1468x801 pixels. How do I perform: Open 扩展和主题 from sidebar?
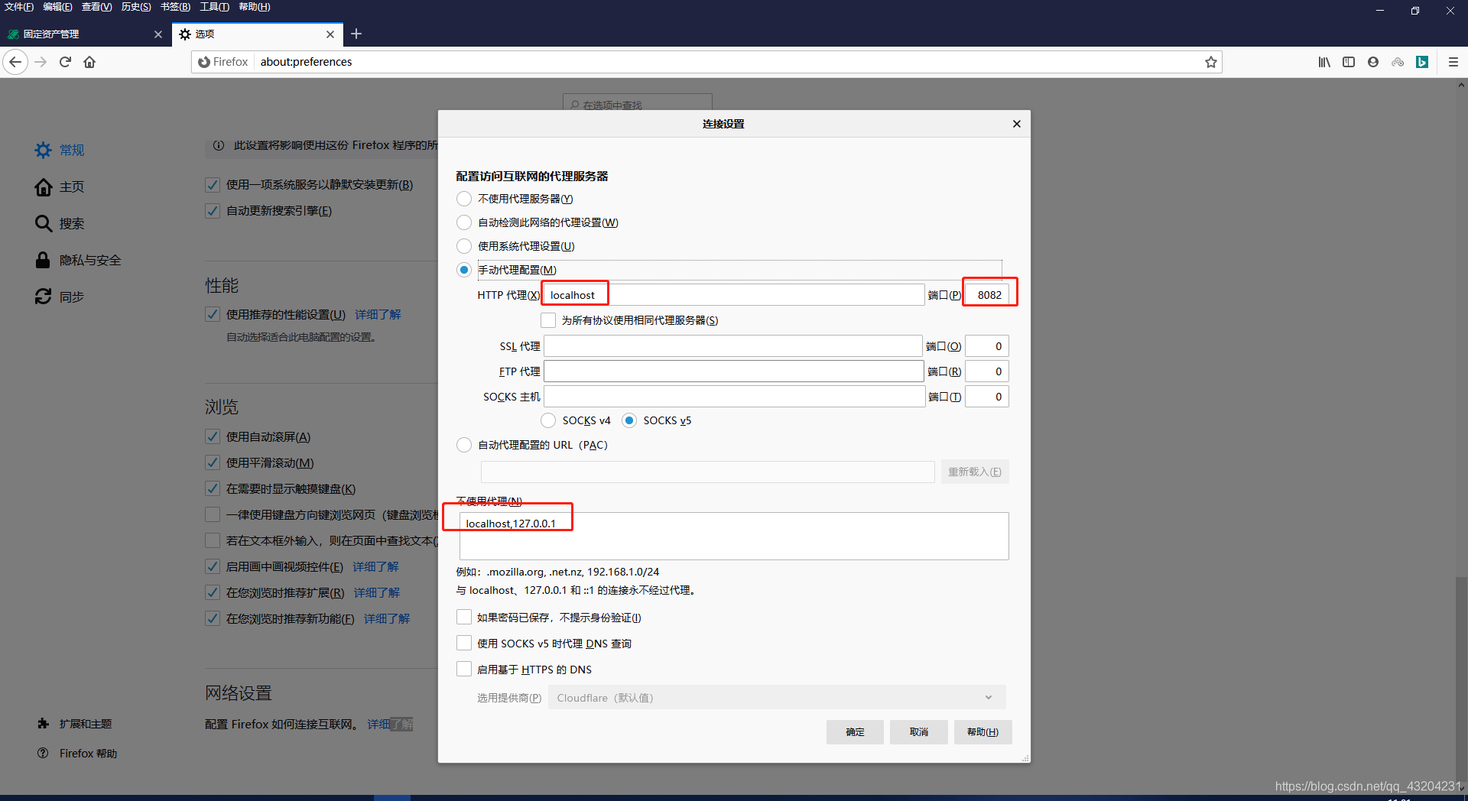[75, 724]
